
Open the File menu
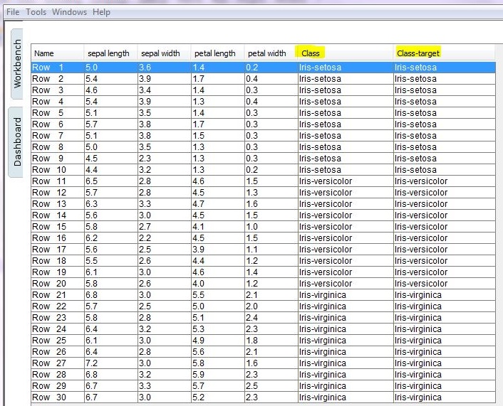click(13, 12)
